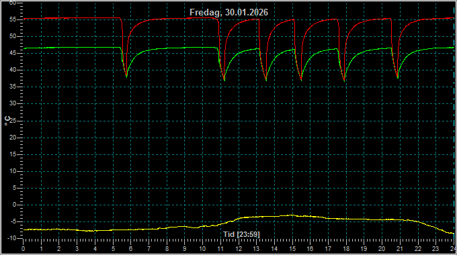Viewport: 457px width, 255px height.
Task: Click hour 21 on the time axis
Action: pos(400,248)
